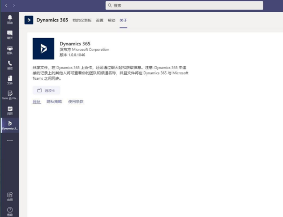
Task: Click the Dynamics 365 header logo
Action: click(x=29, y=20)
